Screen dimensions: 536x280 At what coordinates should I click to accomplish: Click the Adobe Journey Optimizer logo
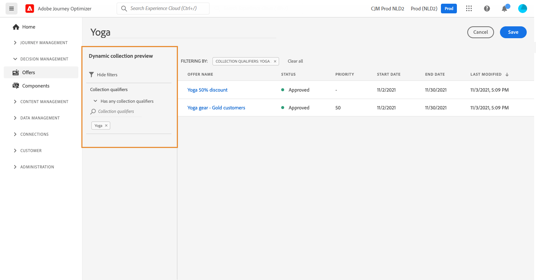point(30,9)
